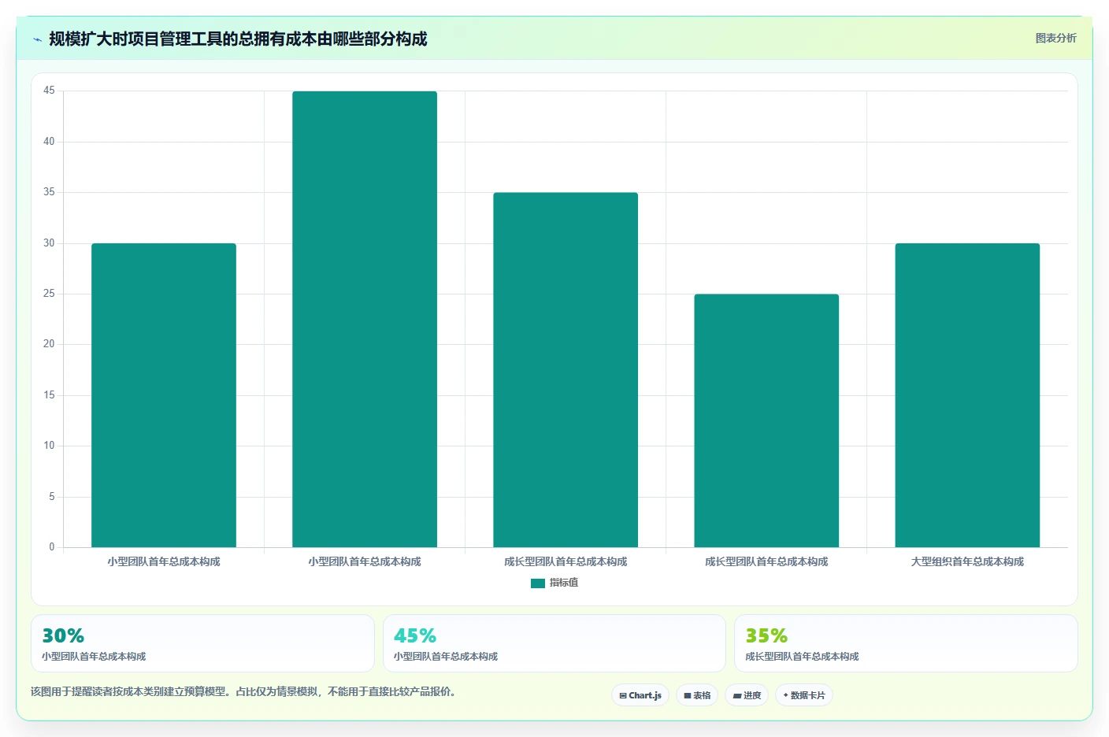
Task: Click the y-axis tick label 0
Action: coord(52,547)
